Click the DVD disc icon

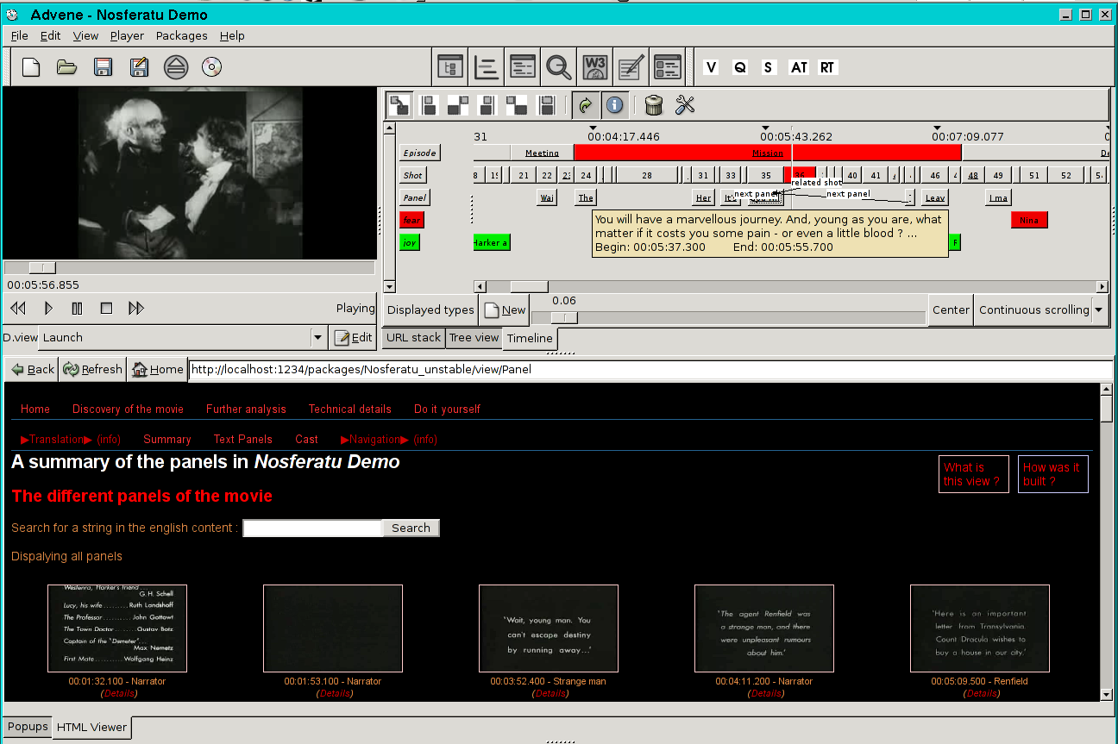[x=212, y=67]
